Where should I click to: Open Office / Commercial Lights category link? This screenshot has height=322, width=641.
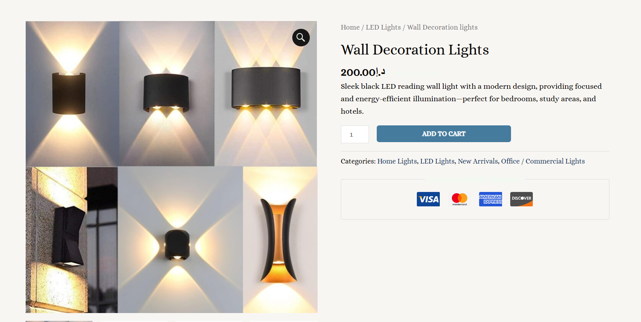543,161
